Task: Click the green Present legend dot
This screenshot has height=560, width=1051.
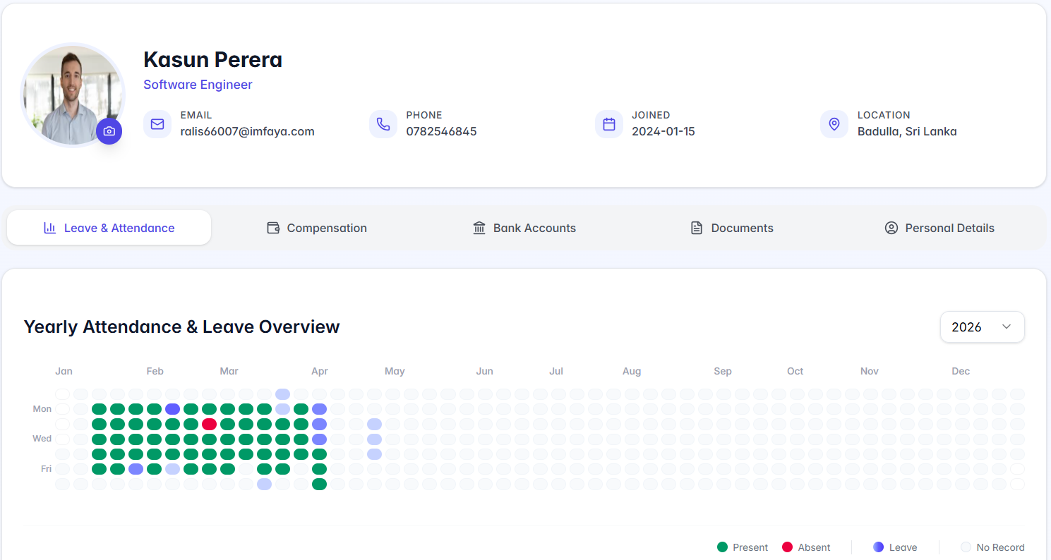Action: (x=722, y=547)
